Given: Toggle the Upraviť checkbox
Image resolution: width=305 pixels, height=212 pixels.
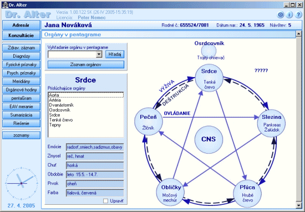Looking at the screenshot, I should 105,201.
